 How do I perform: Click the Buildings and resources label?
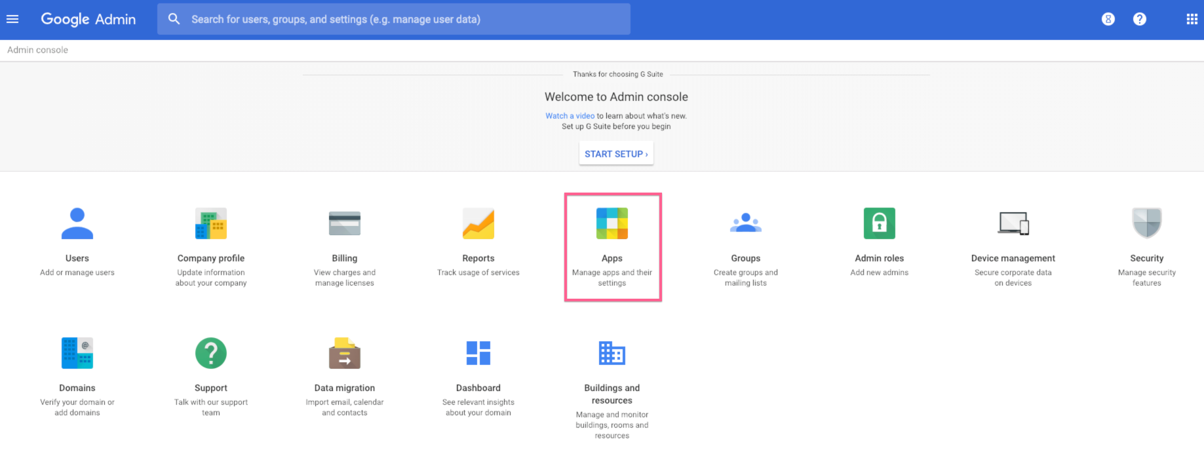[x=612, y=394]
